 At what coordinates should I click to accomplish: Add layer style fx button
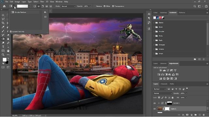click(x=183, y=115)
